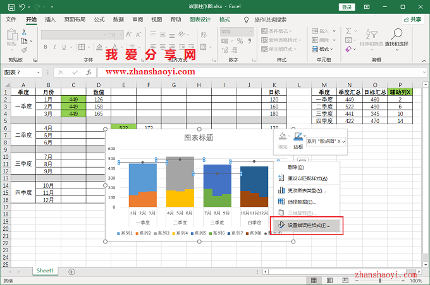Click the Name Box showing 图表 7

[x=22, y=73]
